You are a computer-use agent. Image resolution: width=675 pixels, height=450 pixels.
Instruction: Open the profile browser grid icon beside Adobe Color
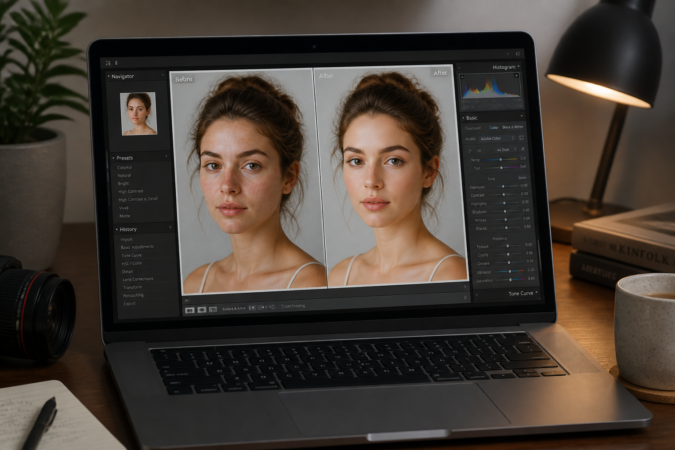[522, 138]
